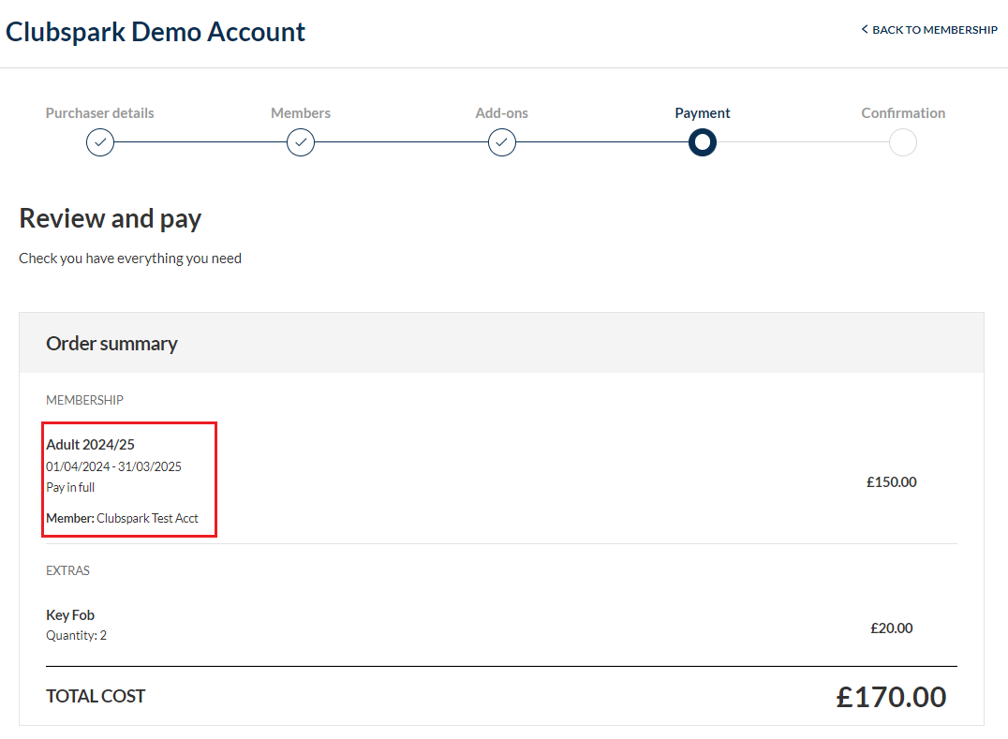Click the Add-ons step checkmark circle
Viewport: 1008px width, 739px height.
502,142
